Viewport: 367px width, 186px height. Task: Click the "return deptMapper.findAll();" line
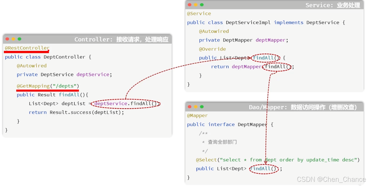coord(252,67)
